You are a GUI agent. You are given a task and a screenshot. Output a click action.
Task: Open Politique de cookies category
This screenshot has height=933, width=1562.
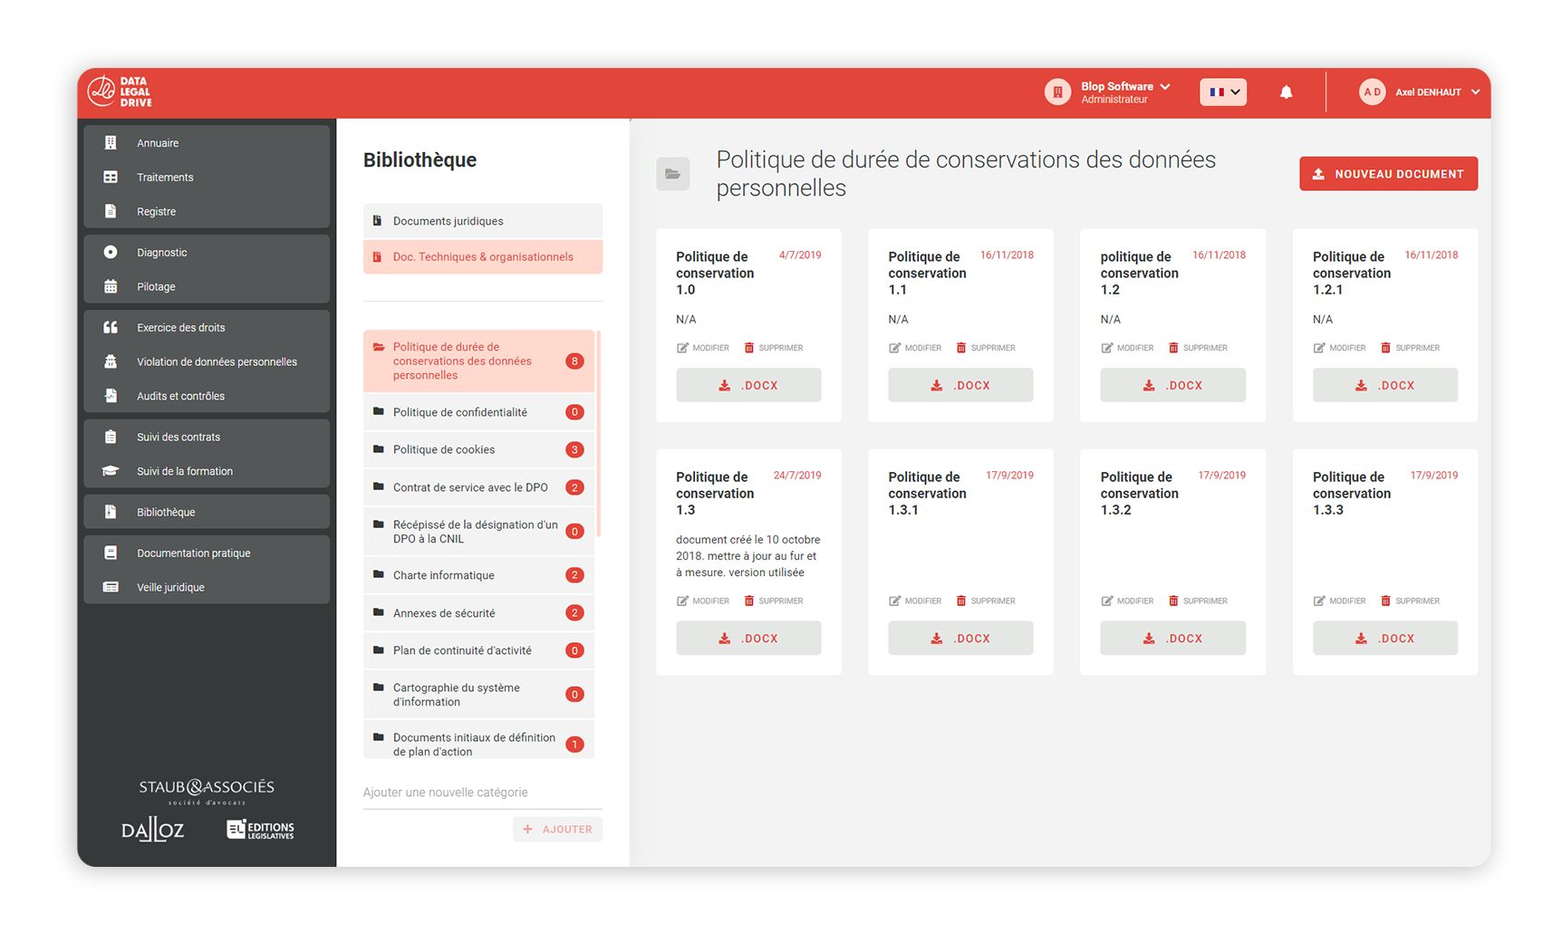pos(478,449)
